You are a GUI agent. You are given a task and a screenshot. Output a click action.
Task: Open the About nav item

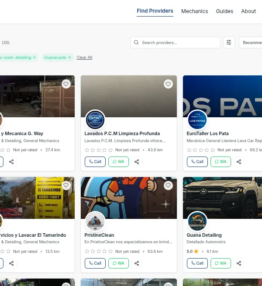pos(248,11)
